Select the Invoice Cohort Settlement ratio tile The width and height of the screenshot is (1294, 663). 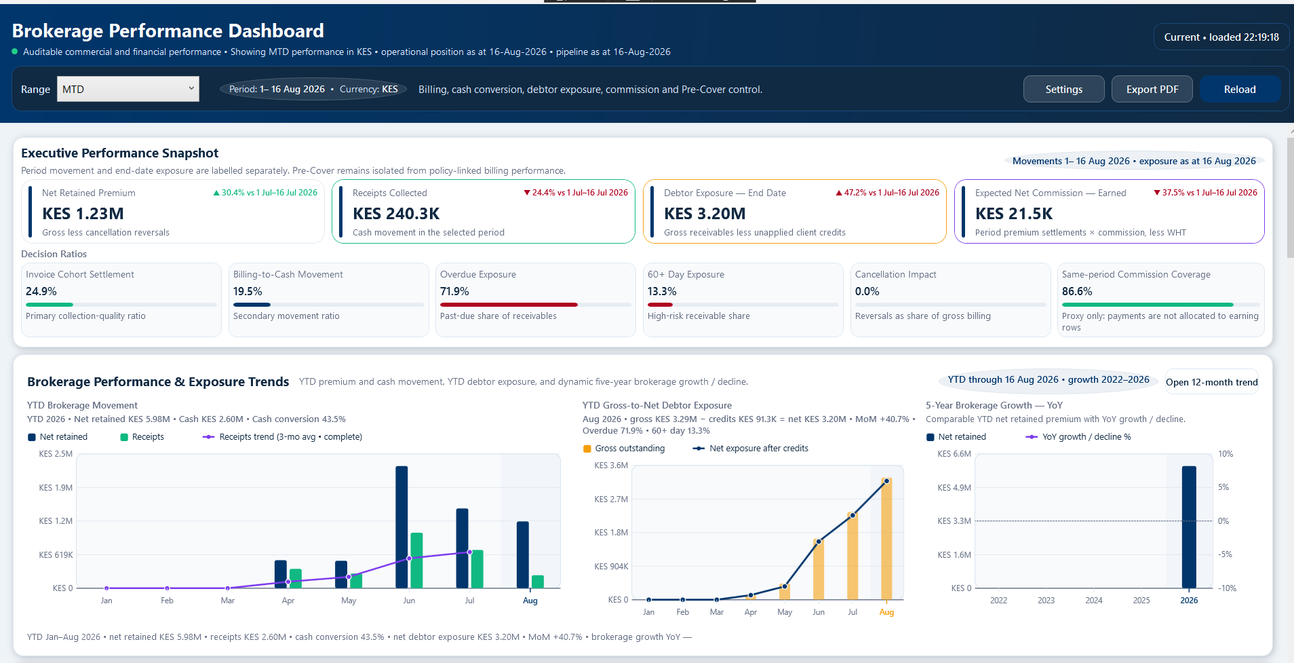click(x=121, y=300)
